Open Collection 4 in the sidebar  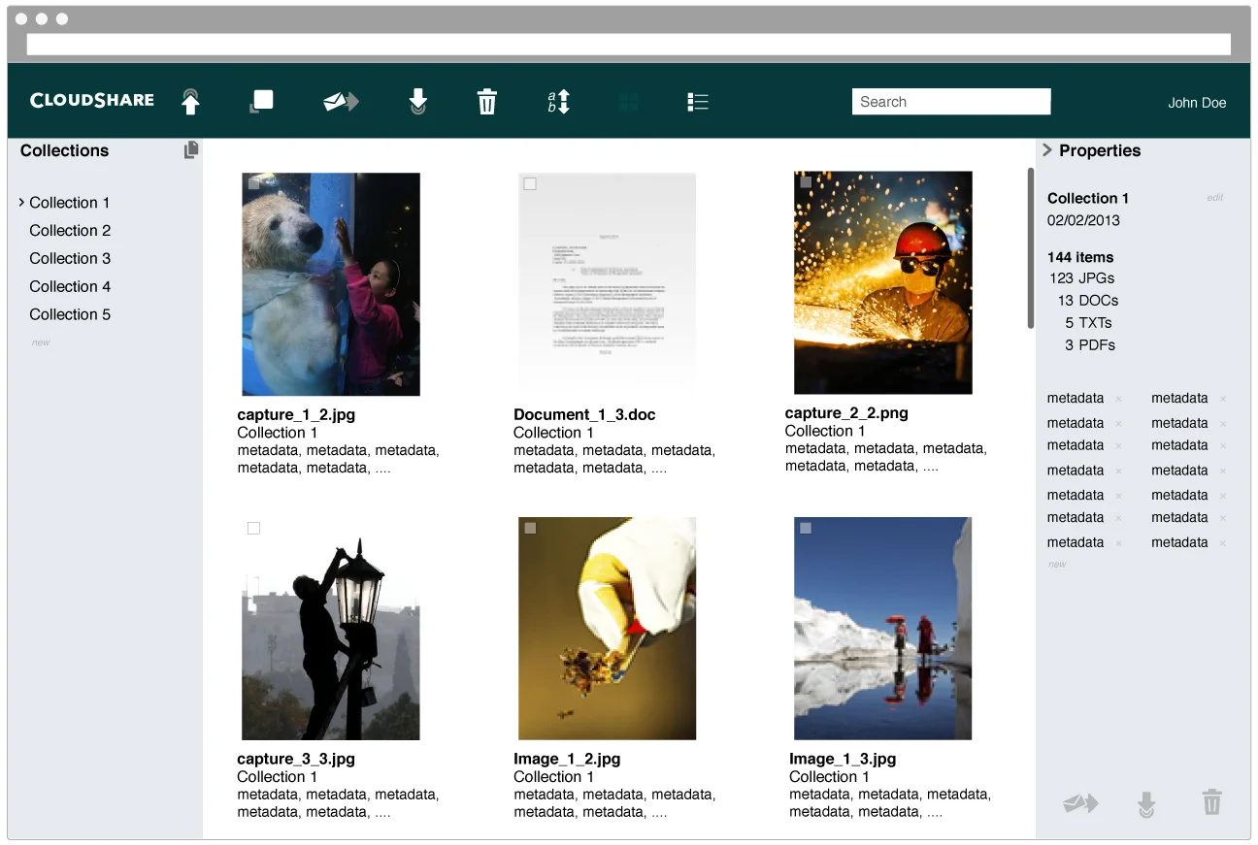[70, 287]
